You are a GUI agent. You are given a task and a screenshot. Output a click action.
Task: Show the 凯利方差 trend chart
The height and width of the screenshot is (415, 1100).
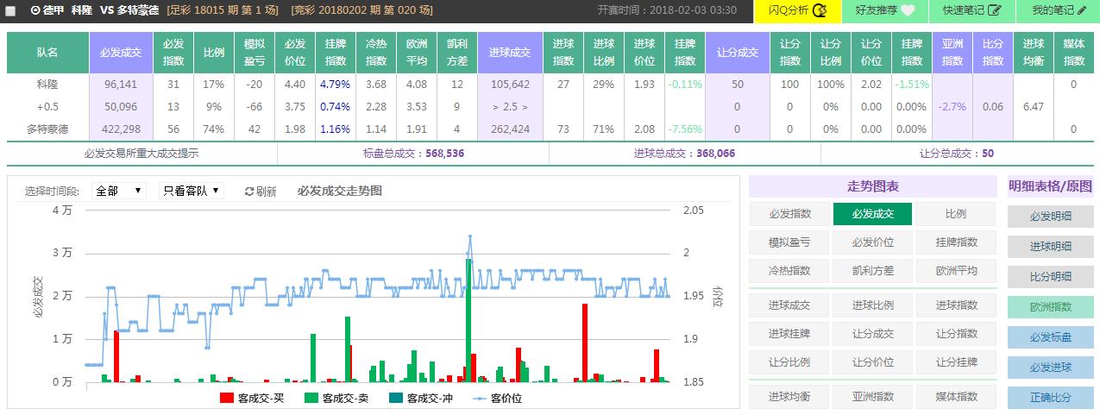872,271
